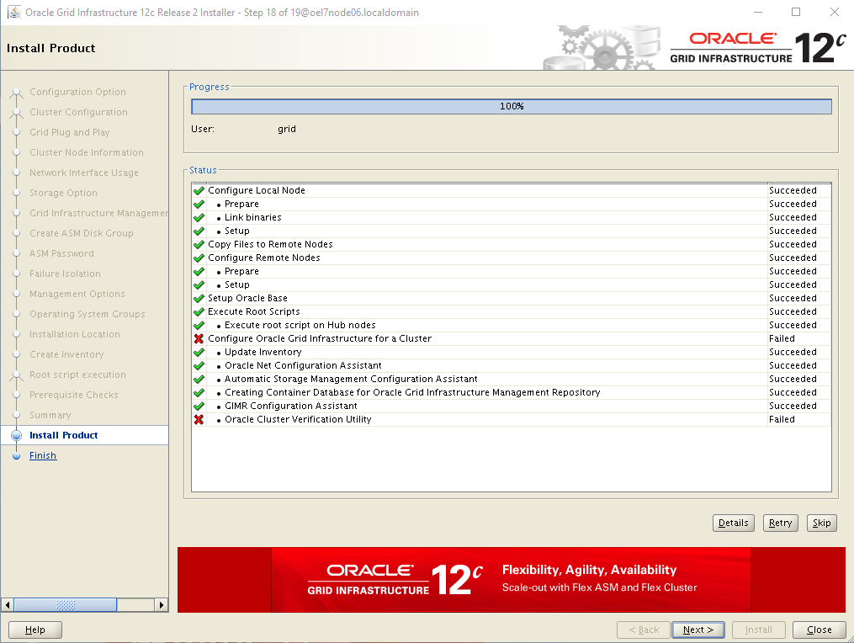854x643 pixels.
Task: Click the green checkmark beside Setup Oracle Base
Action: 199,298
